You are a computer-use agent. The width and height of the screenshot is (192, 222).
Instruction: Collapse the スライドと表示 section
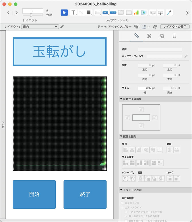pos(121,190)
